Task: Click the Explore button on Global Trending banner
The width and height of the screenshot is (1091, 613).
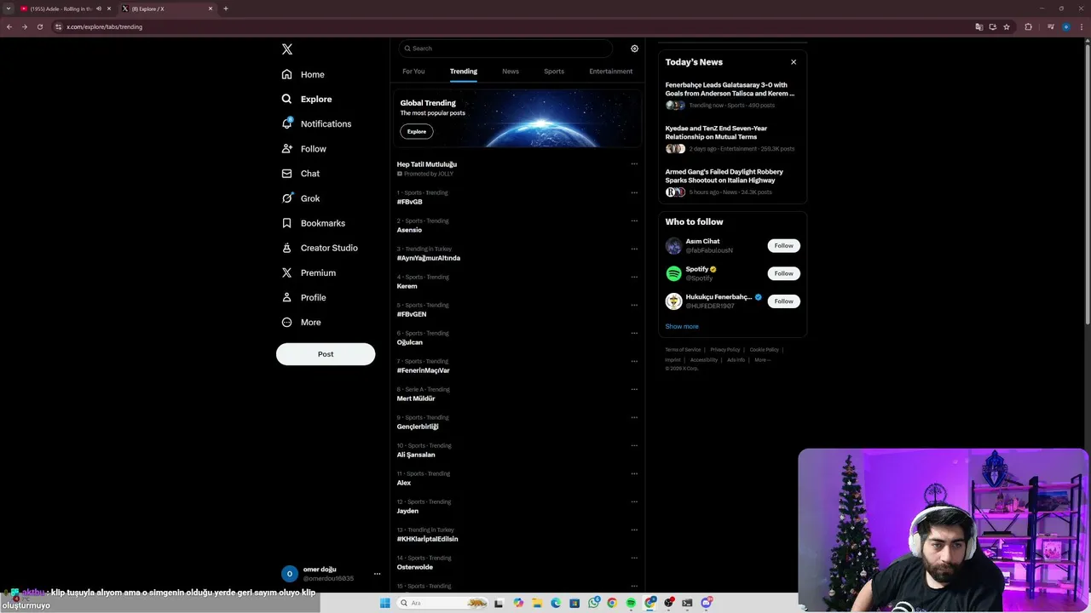Action: coord(417,131)
